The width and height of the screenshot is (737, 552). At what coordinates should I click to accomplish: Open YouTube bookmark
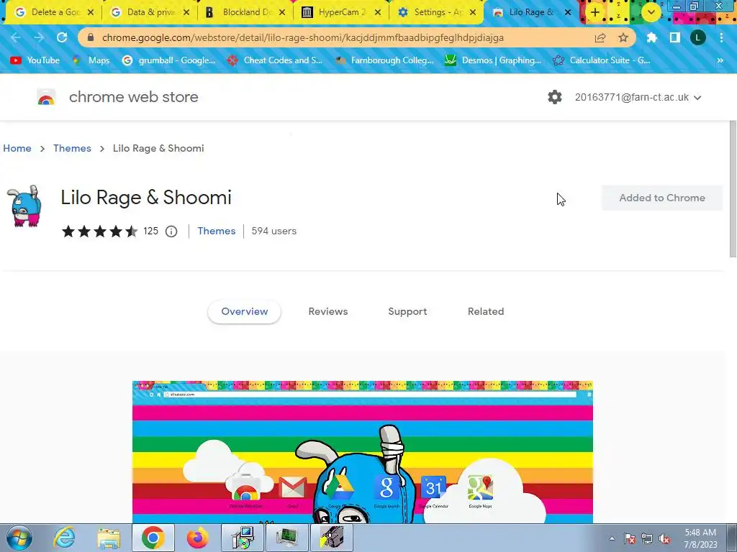35,60
